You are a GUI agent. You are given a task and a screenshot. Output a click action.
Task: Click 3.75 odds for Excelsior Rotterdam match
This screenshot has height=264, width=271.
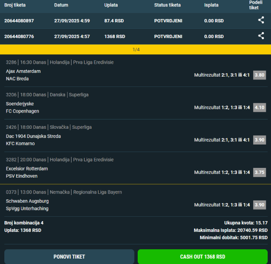[x=260, y=172]
